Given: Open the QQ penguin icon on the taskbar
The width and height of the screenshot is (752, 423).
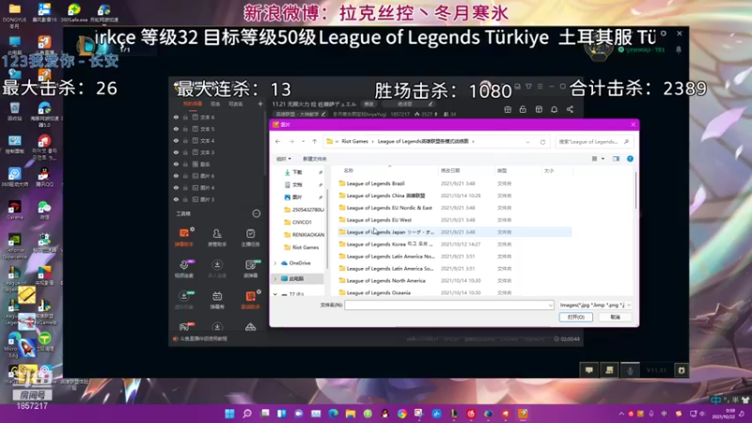Looking at the screenshot, I should pos(384,414).
